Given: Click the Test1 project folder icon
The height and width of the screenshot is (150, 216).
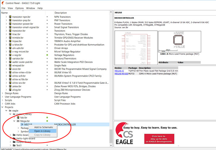Looking at the screenshot, I should pyautogui.click(x=14, y=145).
